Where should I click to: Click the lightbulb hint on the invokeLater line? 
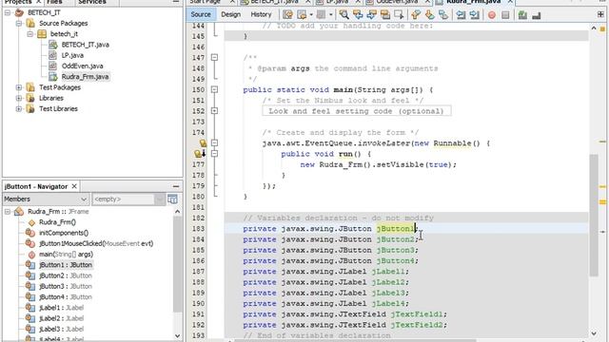click(x=203, y=143)
